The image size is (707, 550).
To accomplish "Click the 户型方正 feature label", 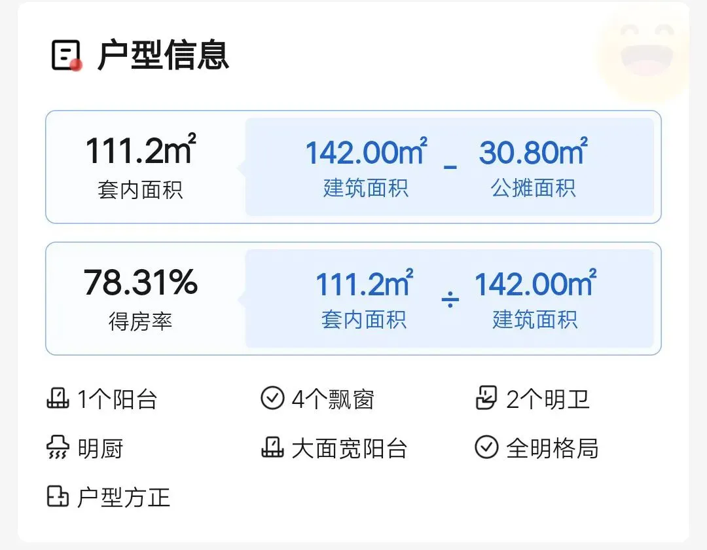I will pos(124,497).
